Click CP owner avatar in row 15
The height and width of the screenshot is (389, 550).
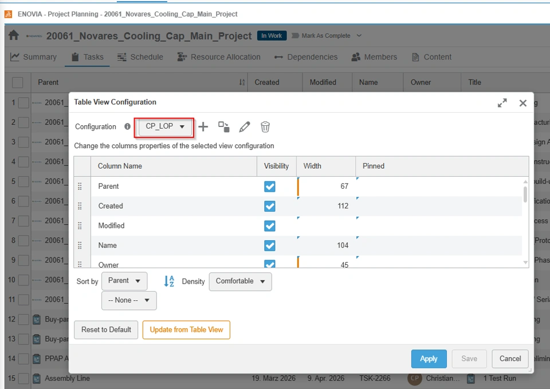[x=415, y=378]
